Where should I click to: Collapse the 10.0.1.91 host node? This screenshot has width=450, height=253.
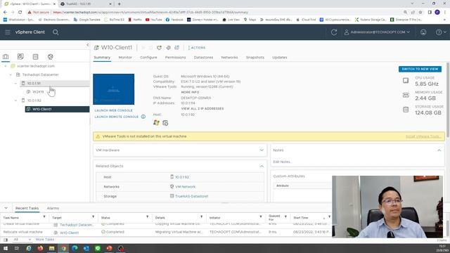[x=15, y=83]
